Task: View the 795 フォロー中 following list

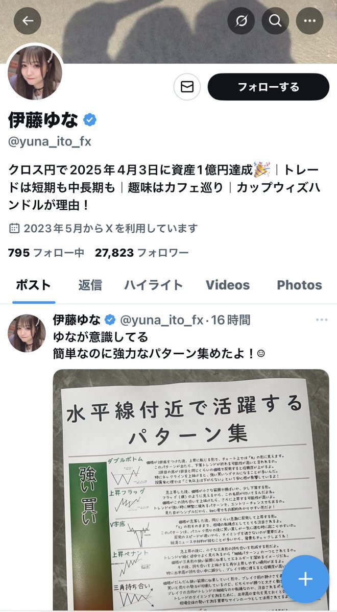Action: tap(46, 253)
